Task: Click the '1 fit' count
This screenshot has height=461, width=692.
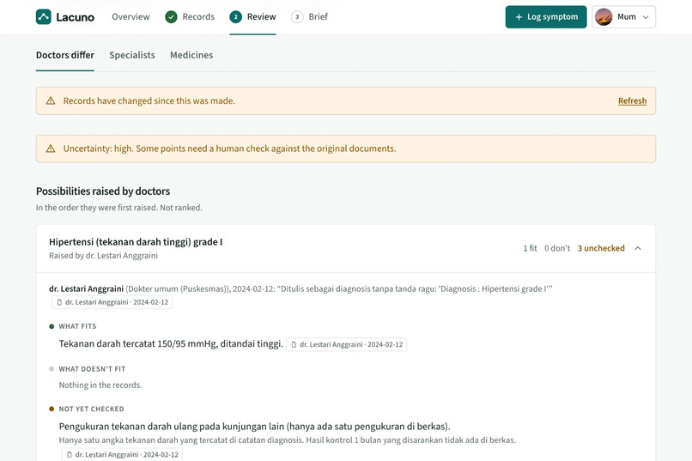Action: [x=530, y=248]
